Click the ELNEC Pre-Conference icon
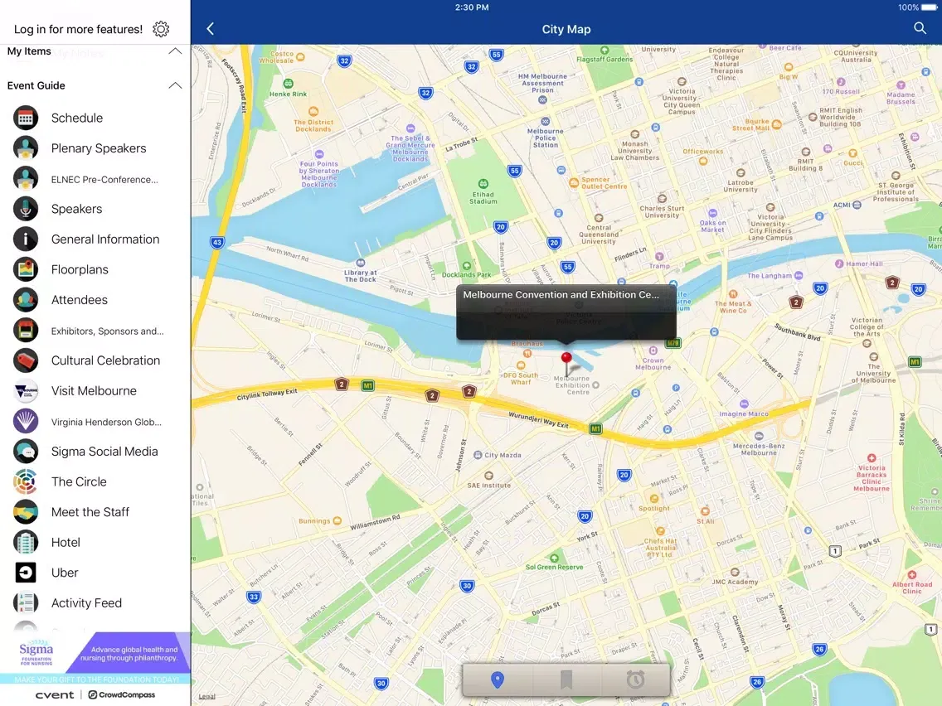Screen dimensions: 942x706 pos(25,178)
